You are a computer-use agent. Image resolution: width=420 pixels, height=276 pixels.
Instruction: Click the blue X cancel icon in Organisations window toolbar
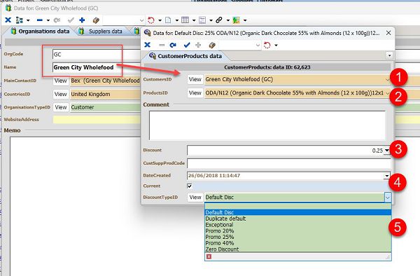coord(8,20)
